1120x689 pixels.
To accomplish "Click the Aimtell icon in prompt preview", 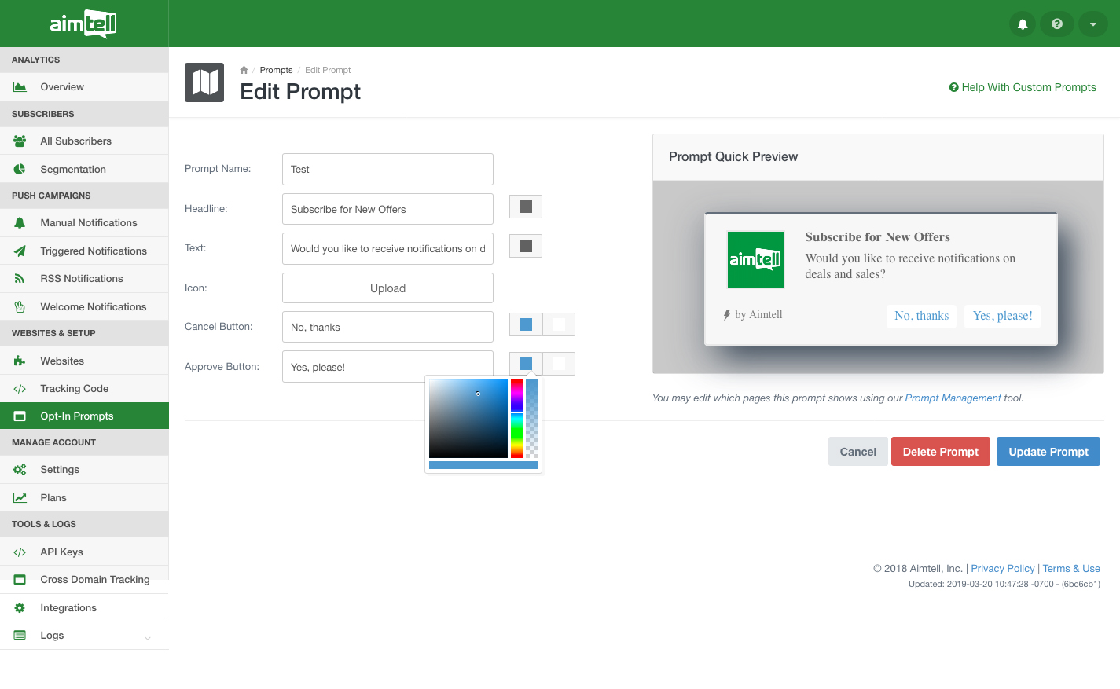I will 755,259.
